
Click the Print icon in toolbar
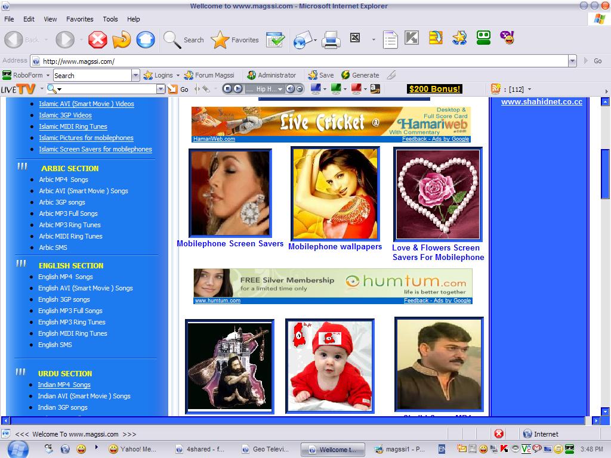pyautogui.click(x=331, y=40)
